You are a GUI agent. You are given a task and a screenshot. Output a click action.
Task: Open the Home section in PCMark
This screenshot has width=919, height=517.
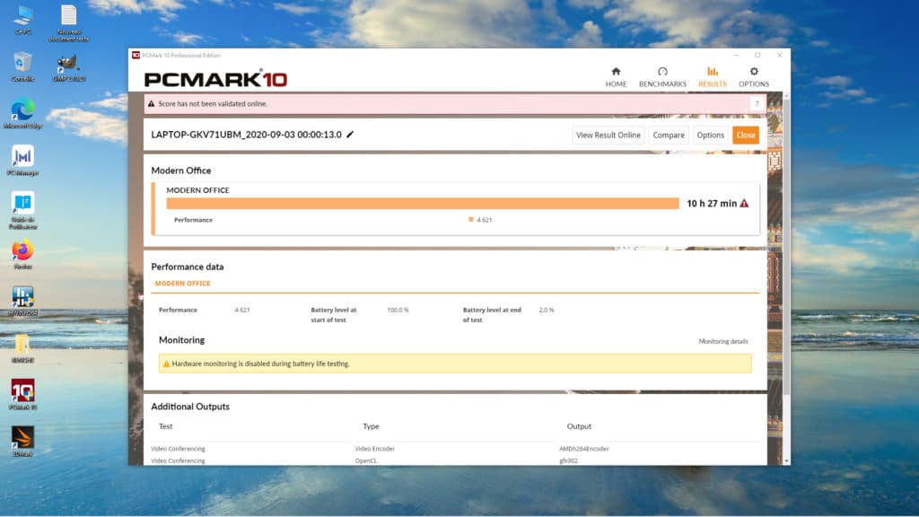click(x=616, y=77)
